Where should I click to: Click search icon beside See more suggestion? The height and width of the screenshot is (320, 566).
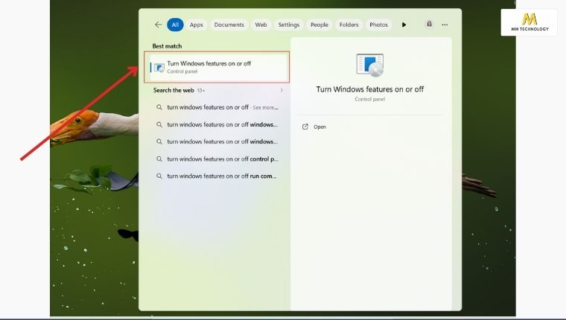pyautogui.click(x=159, y=107)
